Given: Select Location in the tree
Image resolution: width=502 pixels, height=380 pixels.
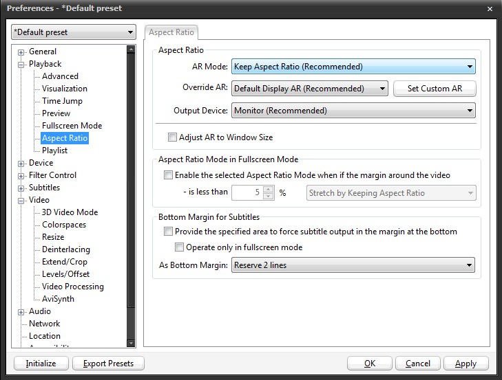Looking at the screenshot, I should 45,336.
